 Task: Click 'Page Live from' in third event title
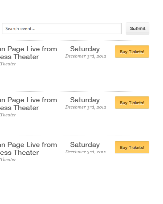pyautogui.click(x=32, y=145)
